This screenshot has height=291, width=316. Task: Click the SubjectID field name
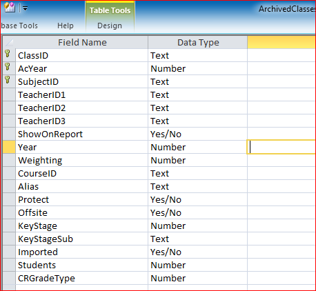(x=39, y=82)
